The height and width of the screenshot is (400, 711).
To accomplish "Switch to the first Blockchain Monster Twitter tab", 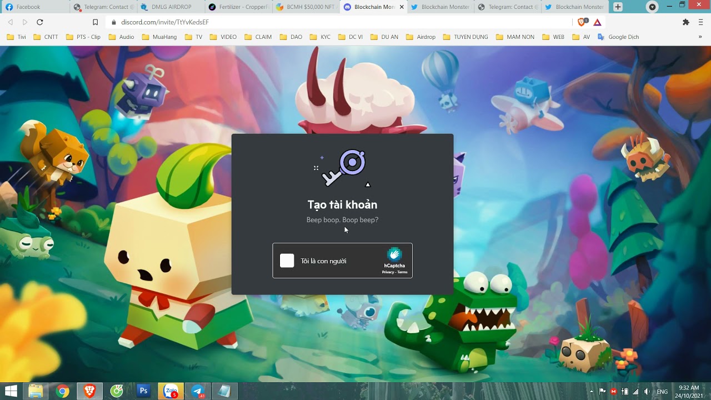I will pos(440,7).
